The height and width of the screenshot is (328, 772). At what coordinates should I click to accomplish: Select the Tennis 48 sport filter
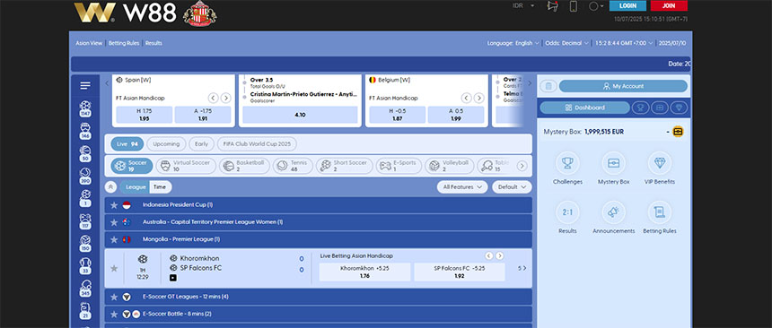coord(293,166)
